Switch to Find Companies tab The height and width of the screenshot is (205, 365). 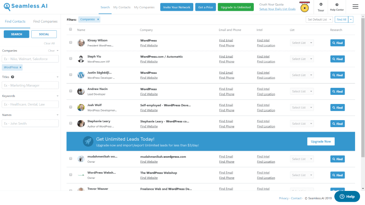click(x=45, y=22)
